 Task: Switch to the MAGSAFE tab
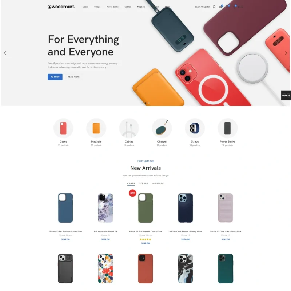coord(158,183)
